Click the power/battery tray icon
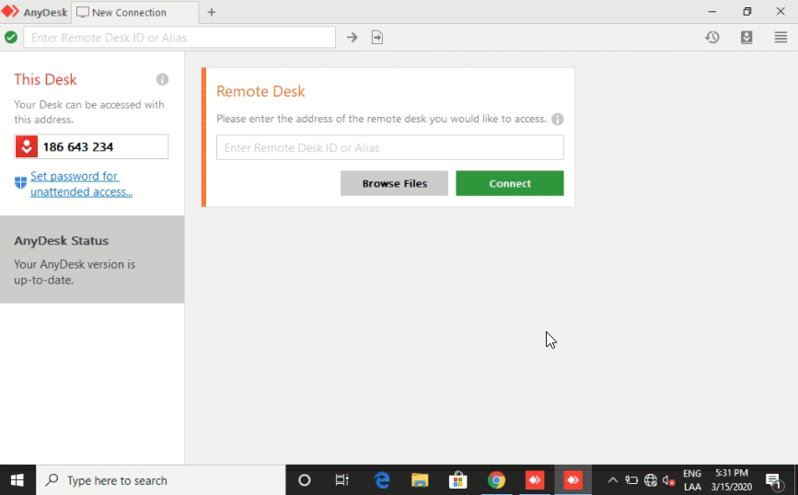 click(x=631, y=479)
